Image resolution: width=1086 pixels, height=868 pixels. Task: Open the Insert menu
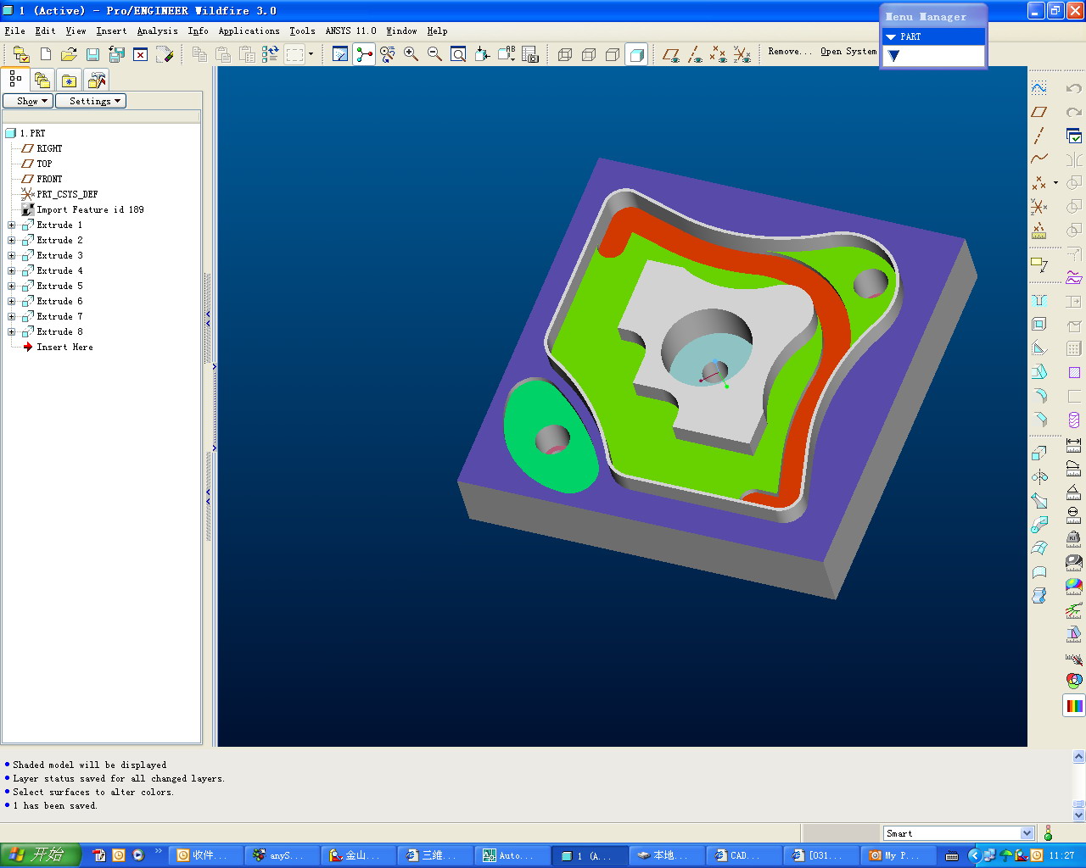coord(111,31)
